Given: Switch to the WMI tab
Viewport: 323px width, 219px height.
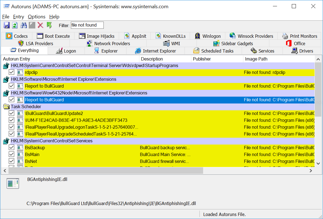Looking at the screenshot, I should [172, 44].
